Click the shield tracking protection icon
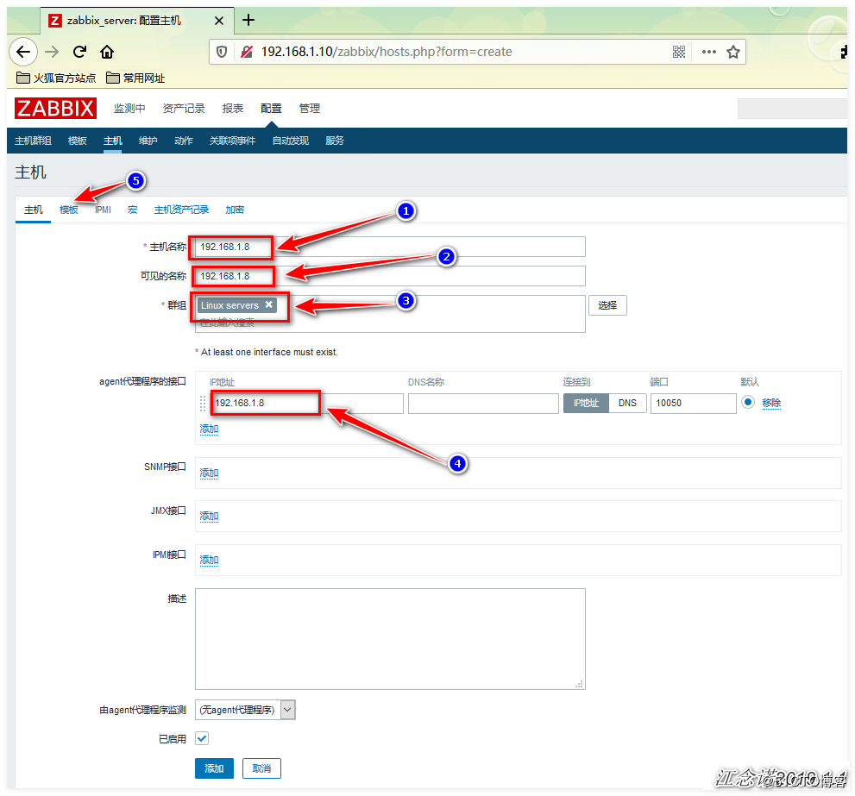The height and width of the screenshot is (796, 855). [222, 52]
